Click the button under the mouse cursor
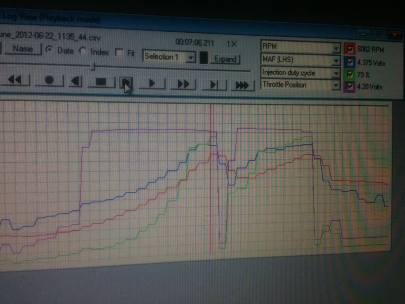Screen dimensions: 405x304 (126, 83)
